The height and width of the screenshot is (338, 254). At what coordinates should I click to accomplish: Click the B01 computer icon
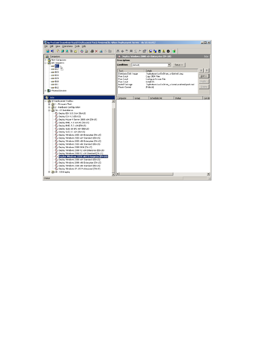(x=53, y=66)
